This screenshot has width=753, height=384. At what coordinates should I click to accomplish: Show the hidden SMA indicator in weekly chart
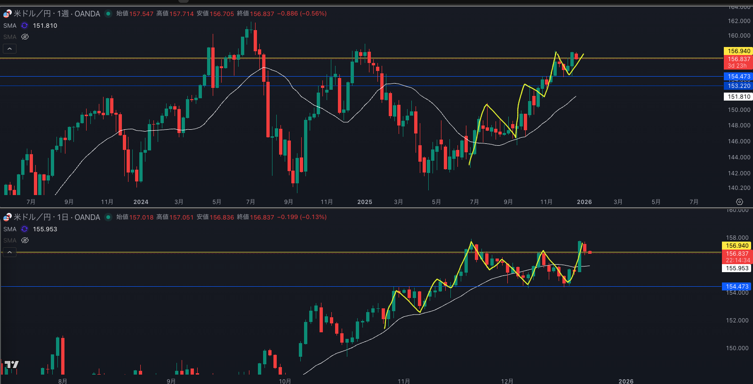click(25, 37)
